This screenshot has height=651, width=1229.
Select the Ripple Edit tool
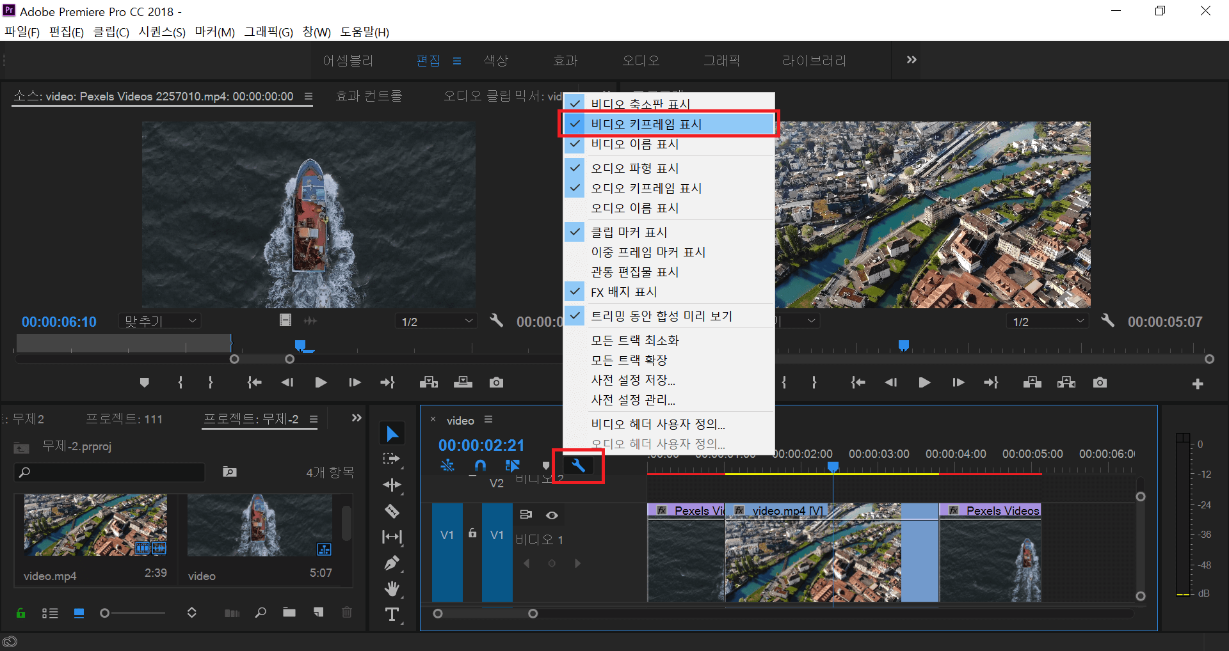[392, 485]
